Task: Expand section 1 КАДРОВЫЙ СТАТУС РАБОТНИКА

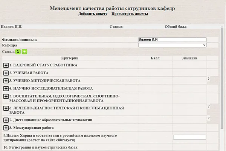Action: (x=6, y=65)
